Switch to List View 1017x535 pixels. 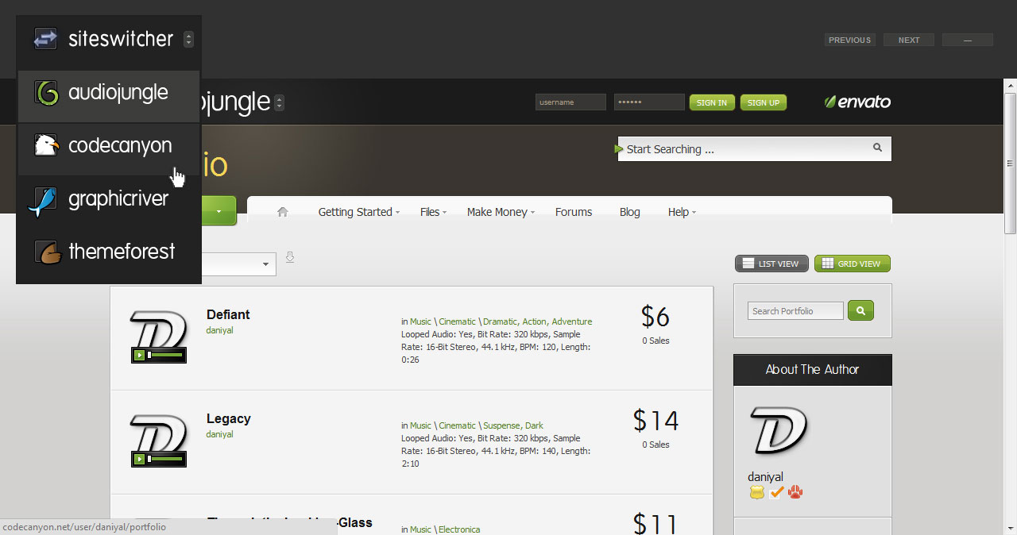[x=771, y=264]
